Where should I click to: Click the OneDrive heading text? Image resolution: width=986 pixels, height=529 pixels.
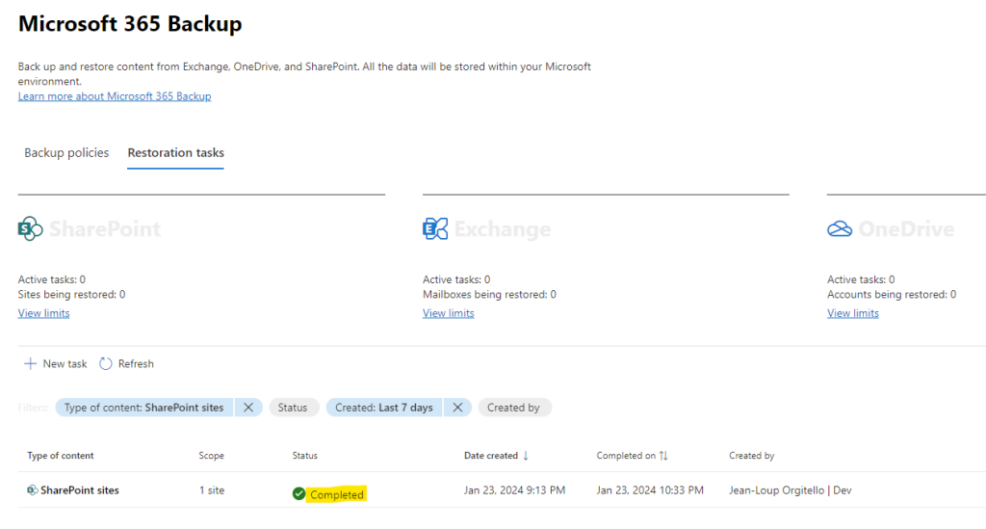pyautogui.click(x=906, y=229)
